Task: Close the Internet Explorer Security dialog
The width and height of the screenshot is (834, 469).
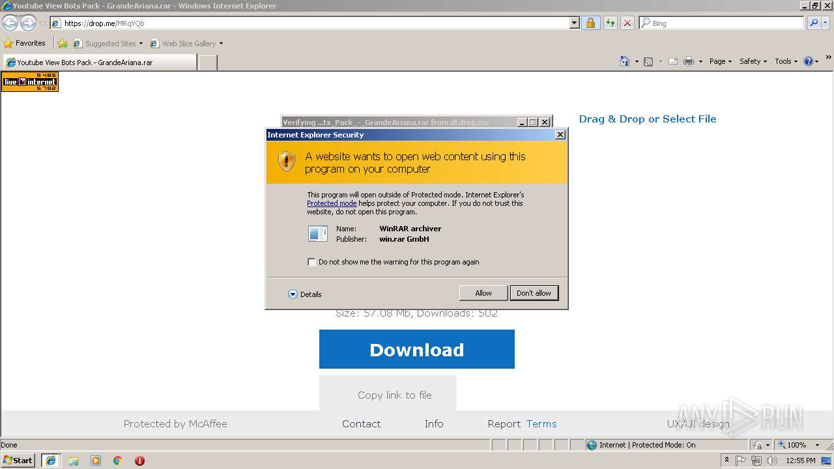Action: (560, 135)
